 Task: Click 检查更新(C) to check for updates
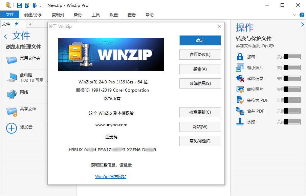tap(200, 112)
